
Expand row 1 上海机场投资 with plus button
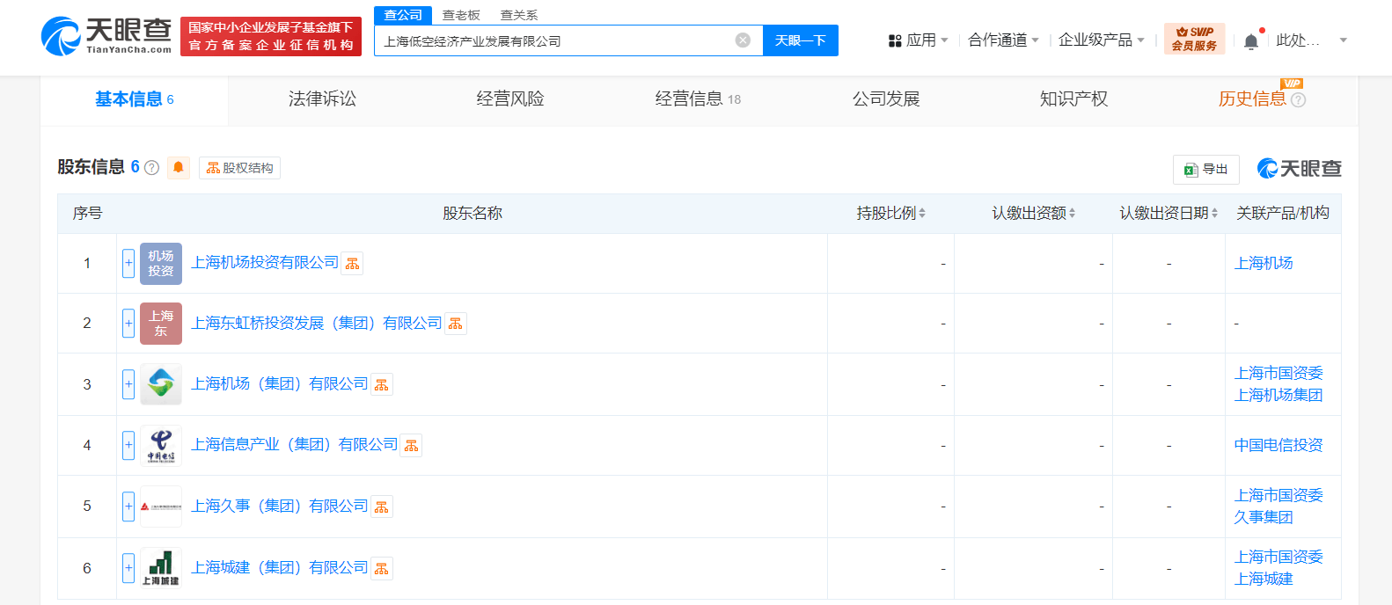tap(128, 263)
